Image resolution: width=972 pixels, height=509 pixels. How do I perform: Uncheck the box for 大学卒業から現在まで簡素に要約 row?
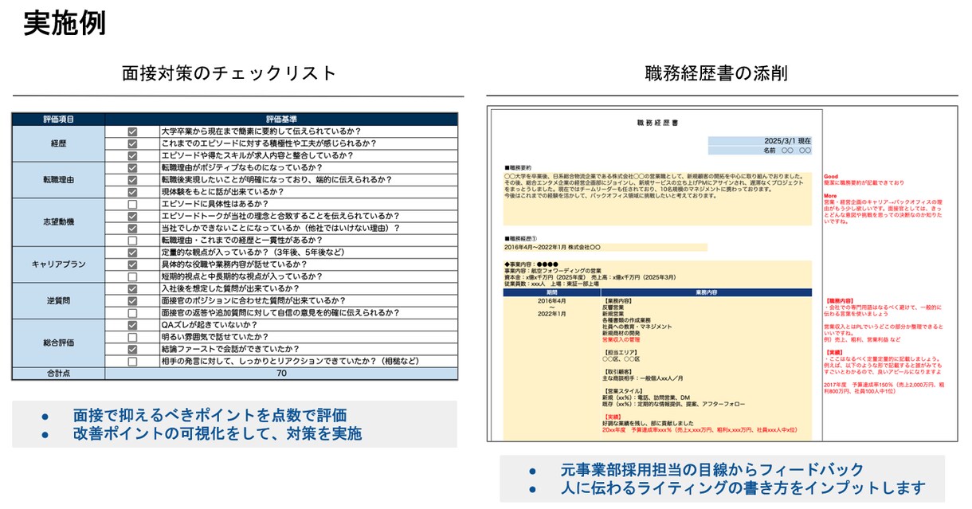pos(132,131)
